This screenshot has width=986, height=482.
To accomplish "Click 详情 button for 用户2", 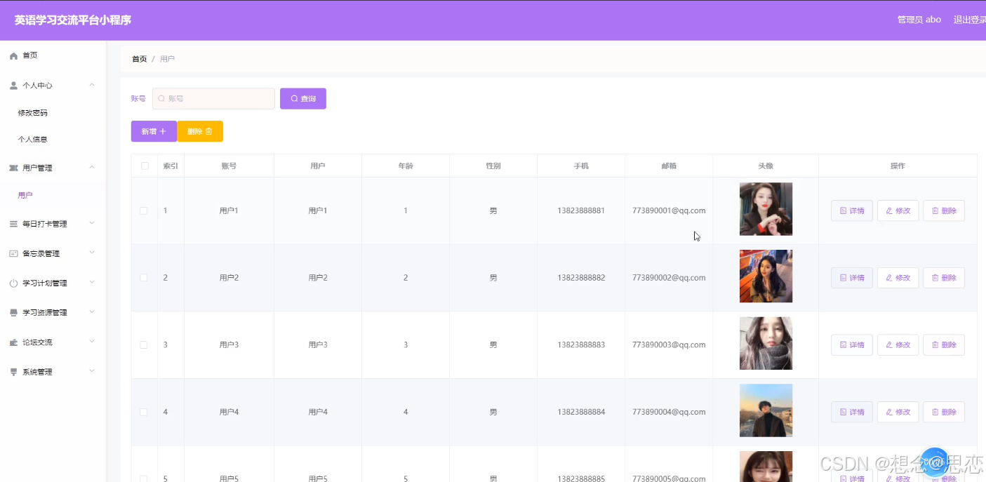I will pos(852,278).
